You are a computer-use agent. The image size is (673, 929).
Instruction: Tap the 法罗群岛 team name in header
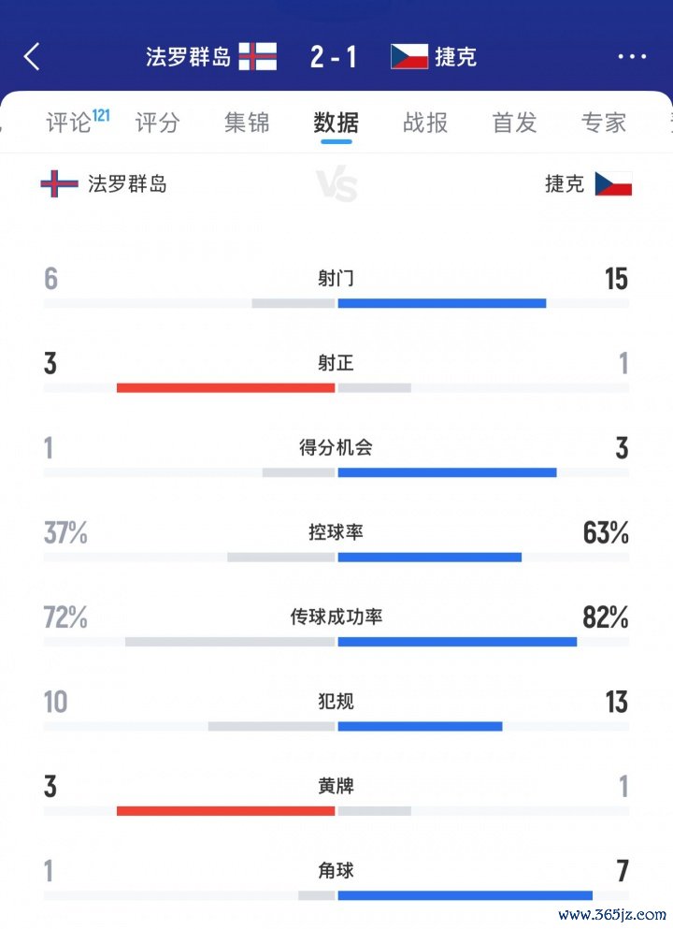click(x=188, y=57)
